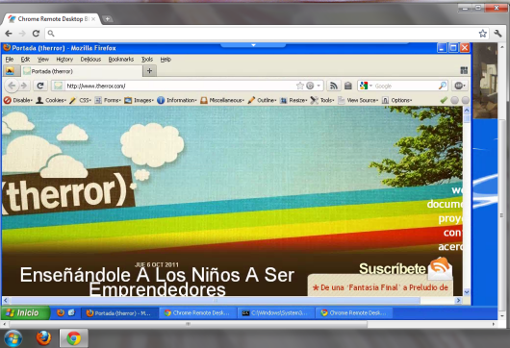Screen dimensions: 510x348
Task: Click Chrome's back arrow button
Action: 9,33
